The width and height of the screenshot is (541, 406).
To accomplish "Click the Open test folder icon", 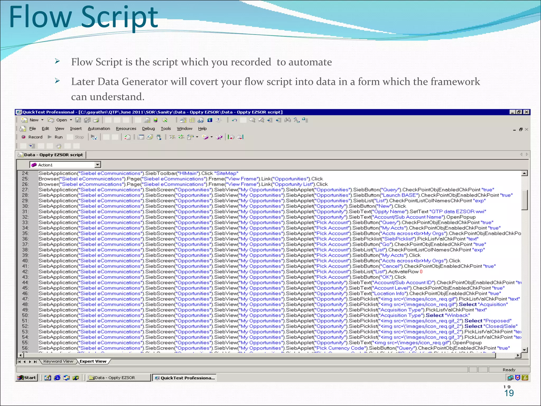I will coord(51,120).
